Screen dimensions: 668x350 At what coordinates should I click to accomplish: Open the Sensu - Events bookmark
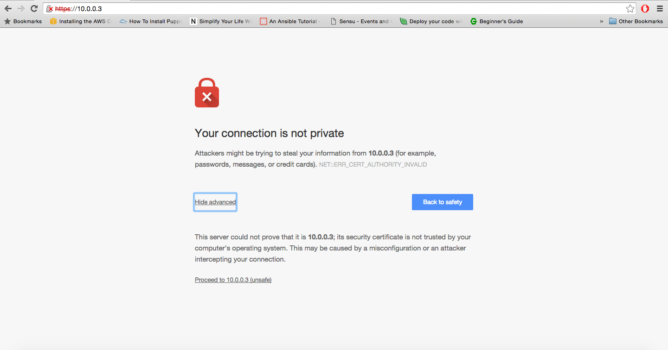point(361,21)
